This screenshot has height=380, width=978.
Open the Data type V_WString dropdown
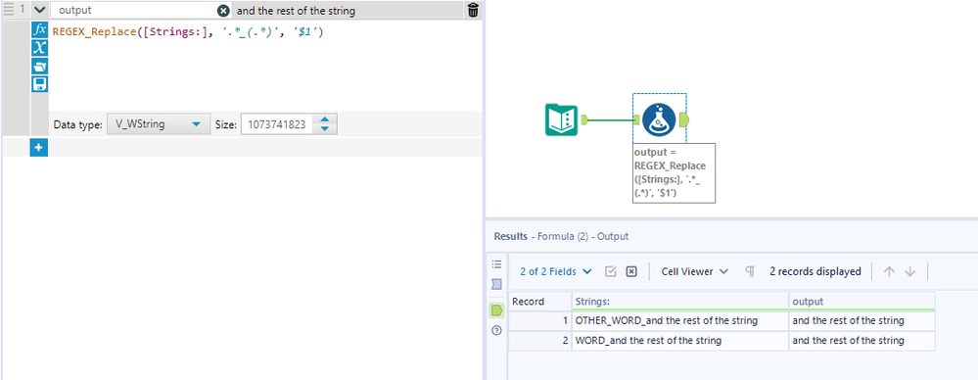pos(159,124)
